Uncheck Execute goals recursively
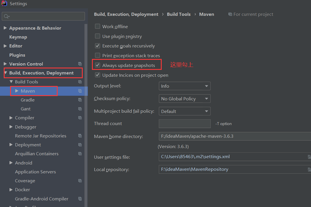This screenshot has height=207, width=311. pos(98,46)
